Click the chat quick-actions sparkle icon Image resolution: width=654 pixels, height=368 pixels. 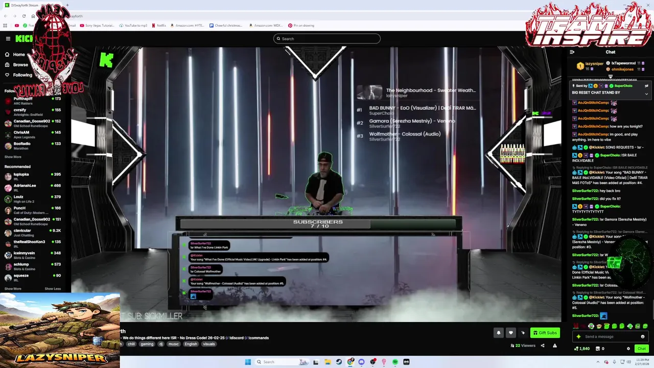(578, 337)
